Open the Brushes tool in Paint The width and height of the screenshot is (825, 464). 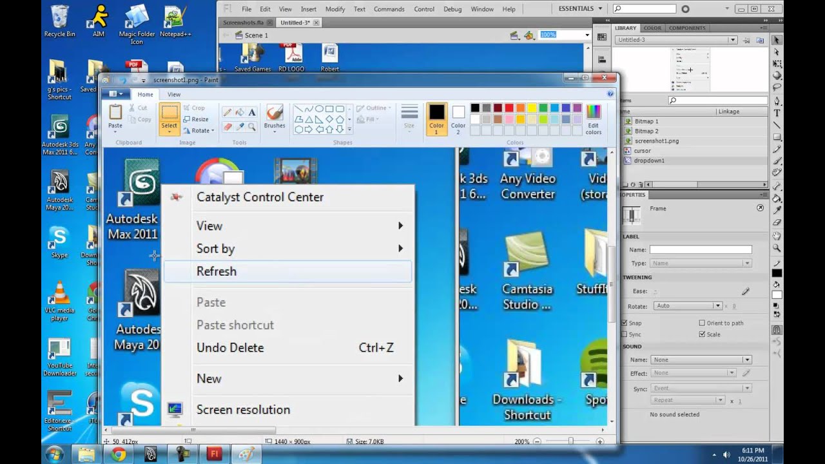(275, 117)
